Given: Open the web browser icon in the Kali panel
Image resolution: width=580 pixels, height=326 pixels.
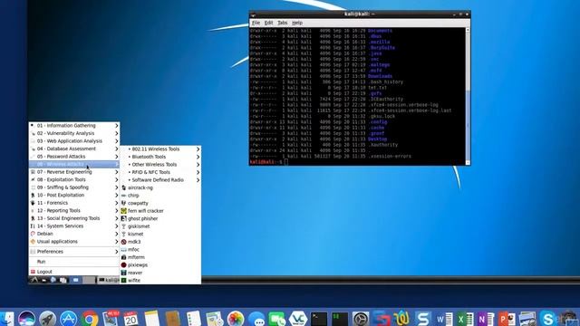Looking at the screenshot, I should point(53,280).
